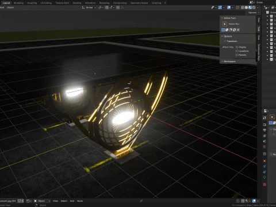Switch to the Shading workspace tab

coord(77,3)
